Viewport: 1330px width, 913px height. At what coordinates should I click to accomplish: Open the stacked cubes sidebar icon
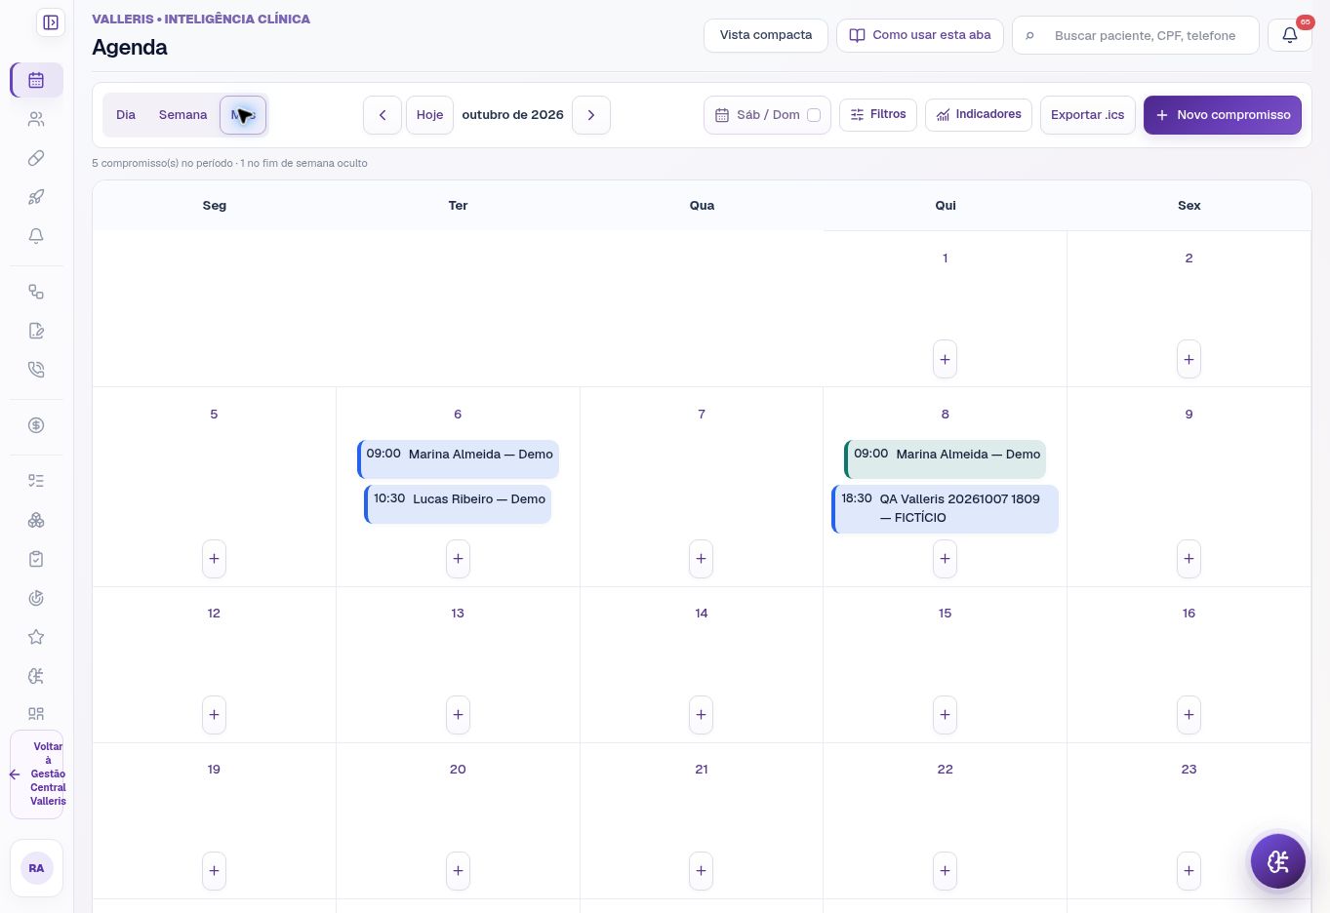click(36, 520)
